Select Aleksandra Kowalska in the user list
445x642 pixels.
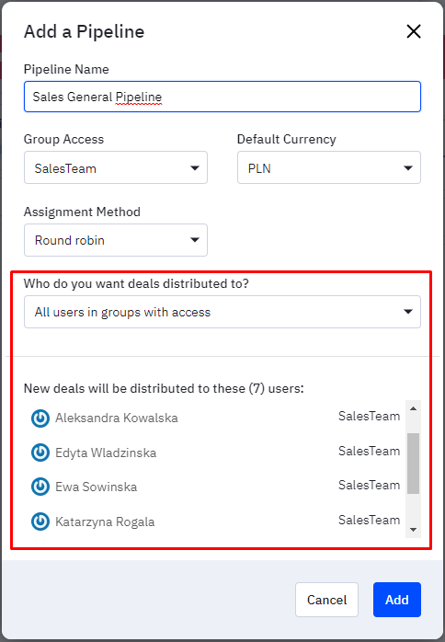tap(117, 418)
